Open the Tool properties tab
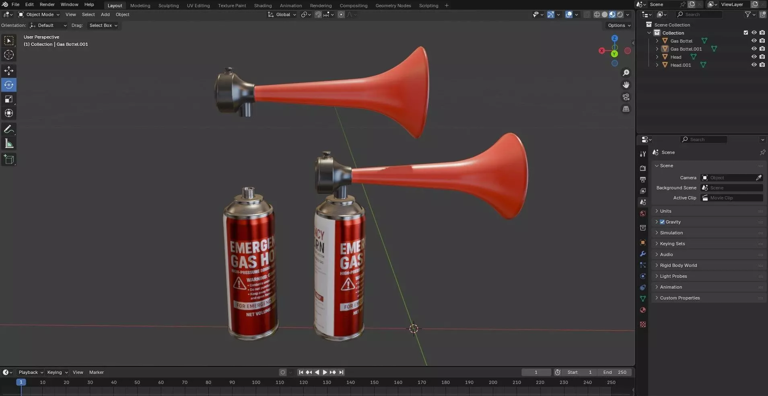The width and height of the screenshot is (768, 396). point(643,154)
